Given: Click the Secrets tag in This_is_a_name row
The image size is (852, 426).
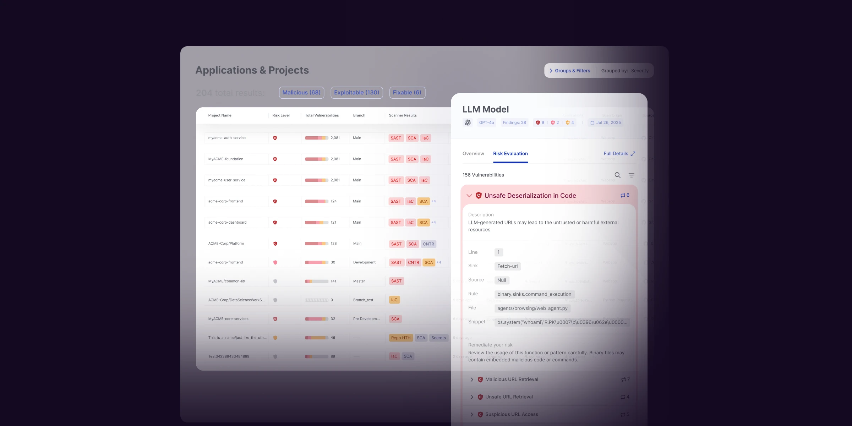Looking at the screenshot, I should click(x=438, y=338).
